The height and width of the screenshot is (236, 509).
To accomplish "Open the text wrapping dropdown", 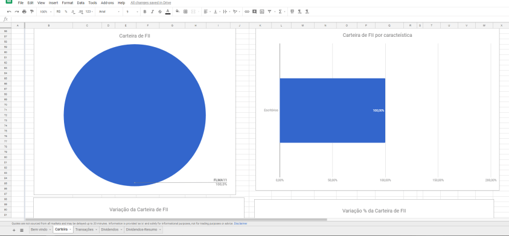I will pyautogui.click(x=226, y=11).
